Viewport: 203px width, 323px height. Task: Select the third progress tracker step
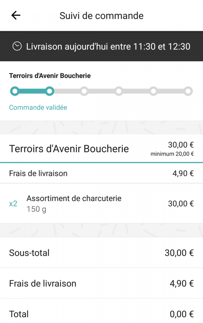pyautogui.click(x=84, y=91)
